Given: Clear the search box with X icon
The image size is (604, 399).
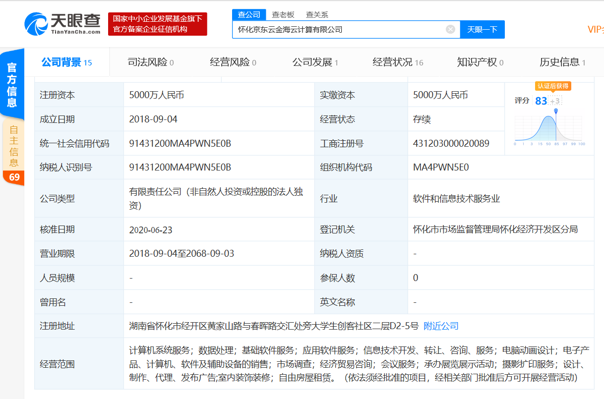Looking at the screenshot, I should point(450,29).
